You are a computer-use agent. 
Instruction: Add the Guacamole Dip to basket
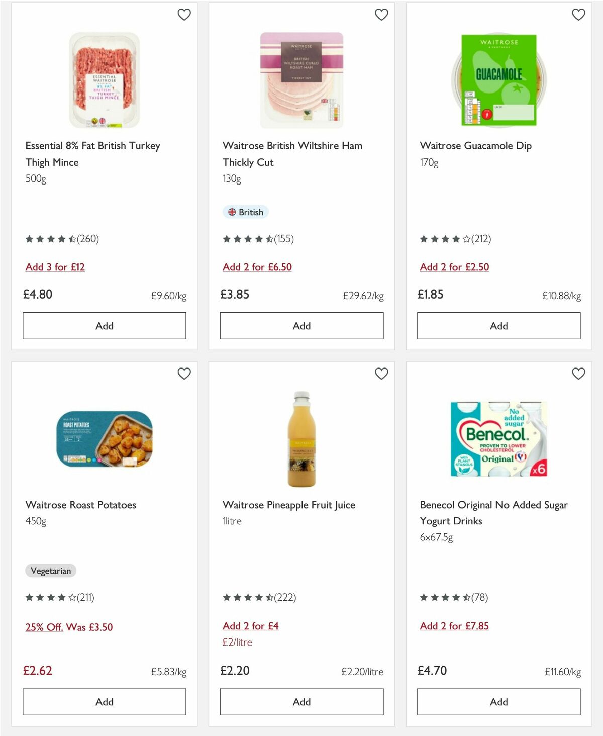point(498,325)
